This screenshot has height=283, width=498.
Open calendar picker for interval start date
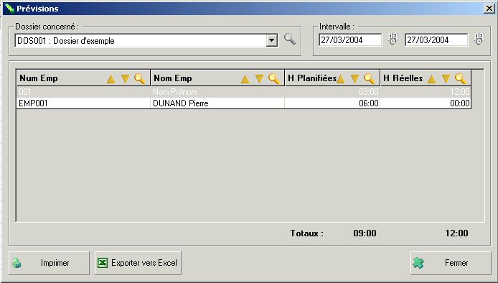point(393,39)
